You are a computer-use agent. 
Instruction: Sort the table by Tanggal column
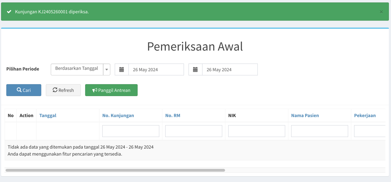click(x=48, y=115)
